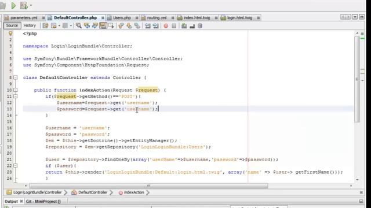Click the 'getEntityManager()' text on line 18
This screenshot has height=208, width=371.
pos(149,140)
